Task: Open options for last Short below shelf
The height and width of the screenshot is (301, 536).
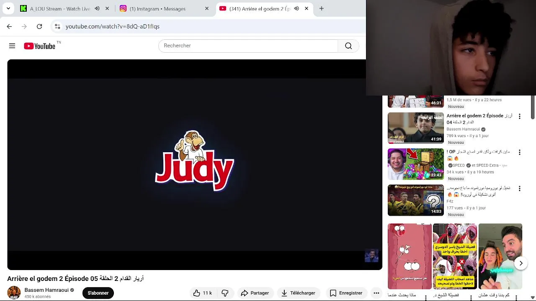Action: click(516, 297)
